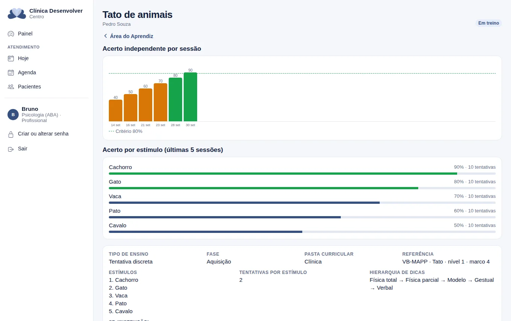Click the Em treino status badge
The image size is (511, 321).
coord(489,23)
